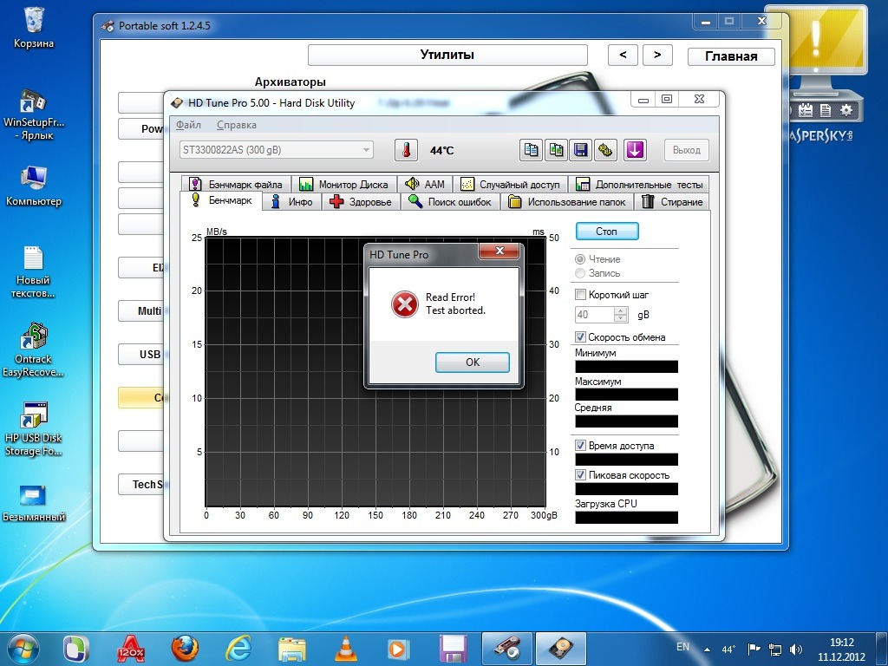Select the Безымянный desktop icon
This screenshot has height=666, width=888.
pyautogui.click(x=34, y=503)
